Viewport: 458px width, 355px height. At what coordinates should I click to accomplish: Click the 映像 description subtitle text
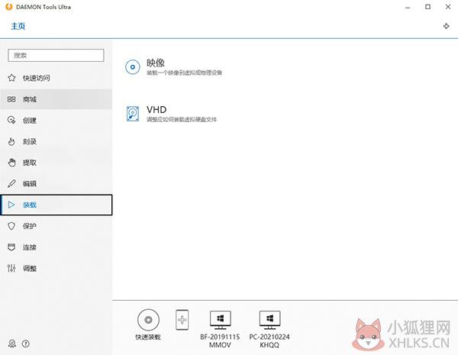[x=184, y=73]
